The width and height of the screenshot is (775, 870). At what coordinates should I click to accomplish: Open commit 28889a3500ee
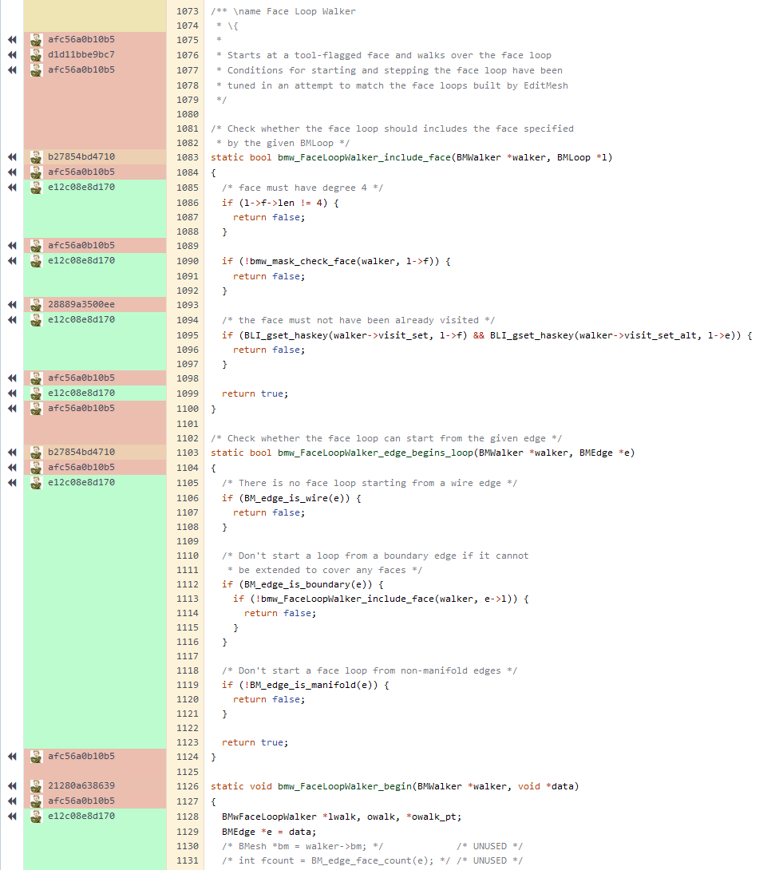coord(81,304)
